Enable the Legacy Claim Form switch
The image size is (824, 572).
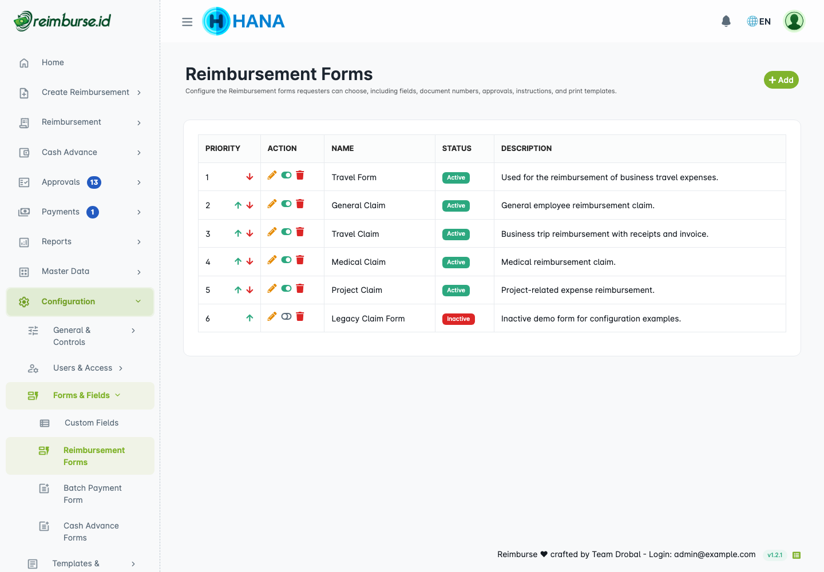[287, 316]
